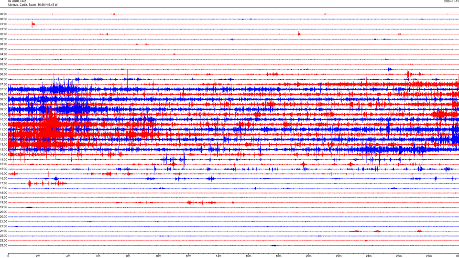Image resolution: width=459 pixels, height=258 pixels.
Task: Click the "23:30" time row label
Action: pyautogui.click(x=3, y=246)
